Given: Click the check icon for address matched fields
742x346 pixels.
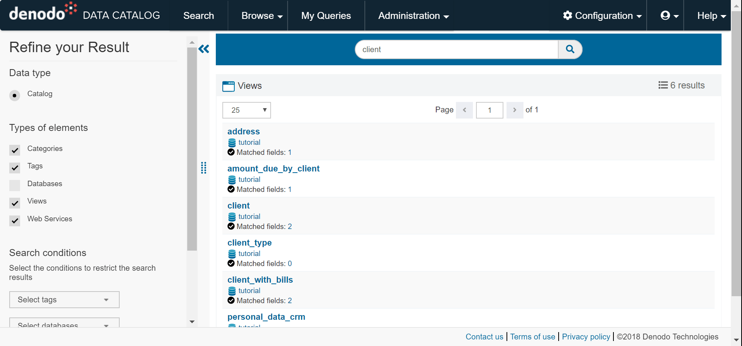Looking at the screenshot, I should [231, 152].
